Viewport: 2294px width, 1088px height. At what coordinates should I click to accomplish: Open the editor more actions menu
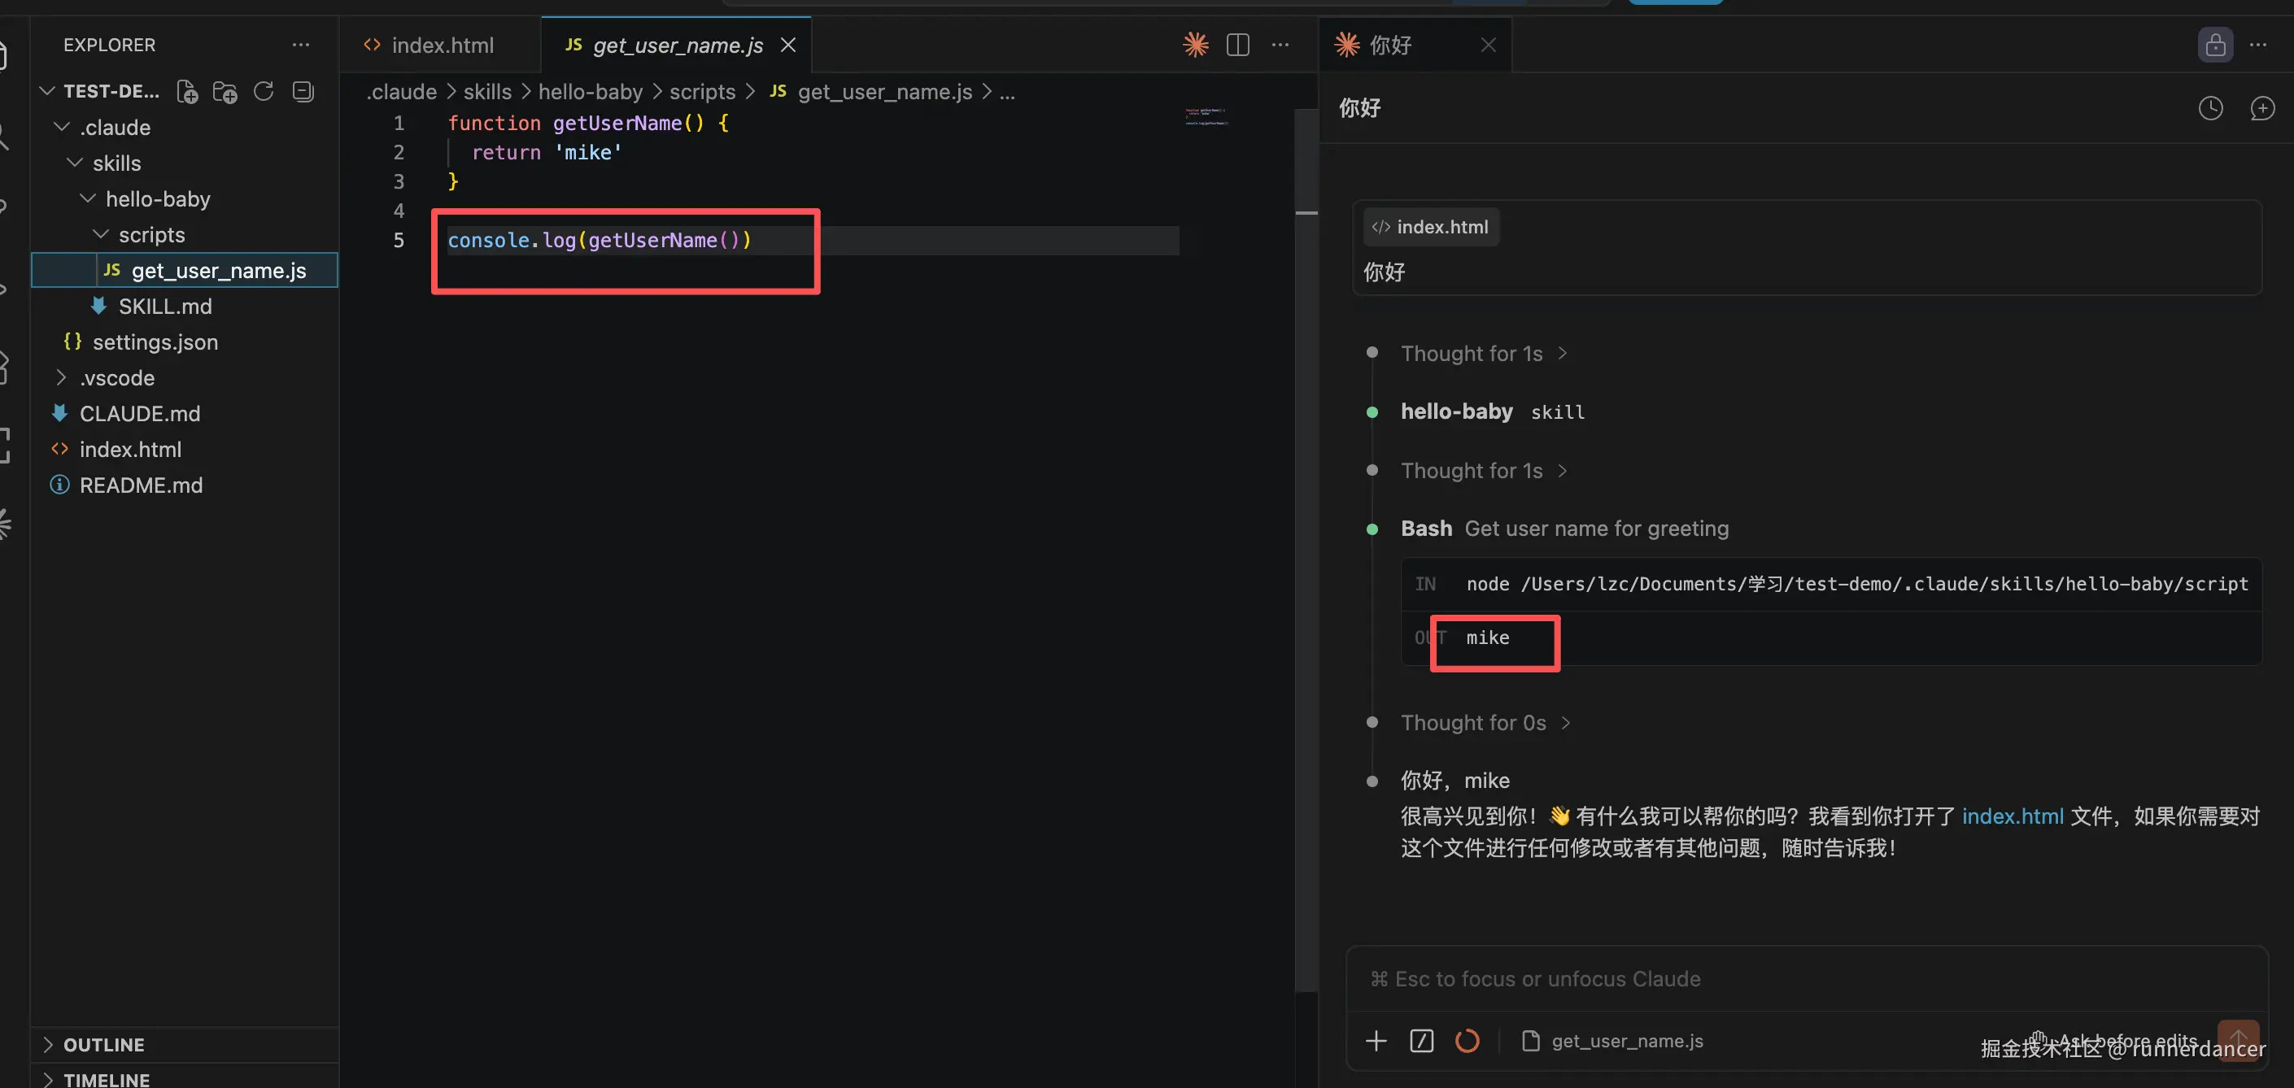pyautogui.click(x=1280, y=45)
